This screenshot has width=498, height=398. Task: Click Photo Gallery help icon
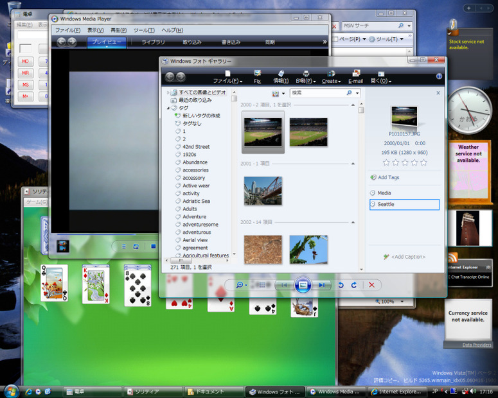439,76
